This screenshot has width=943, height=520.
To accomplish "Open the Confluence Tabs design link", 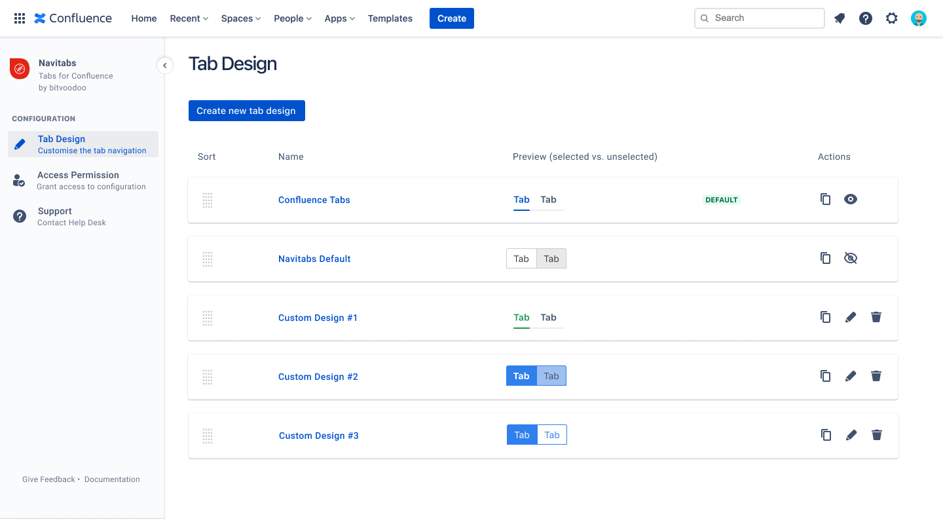I will click(314, 200).
